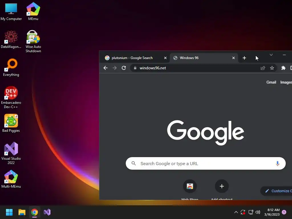Open Chrome Extensions puzzle icon
This screenshot has width=292, height=219.
[x=283, y=68]
